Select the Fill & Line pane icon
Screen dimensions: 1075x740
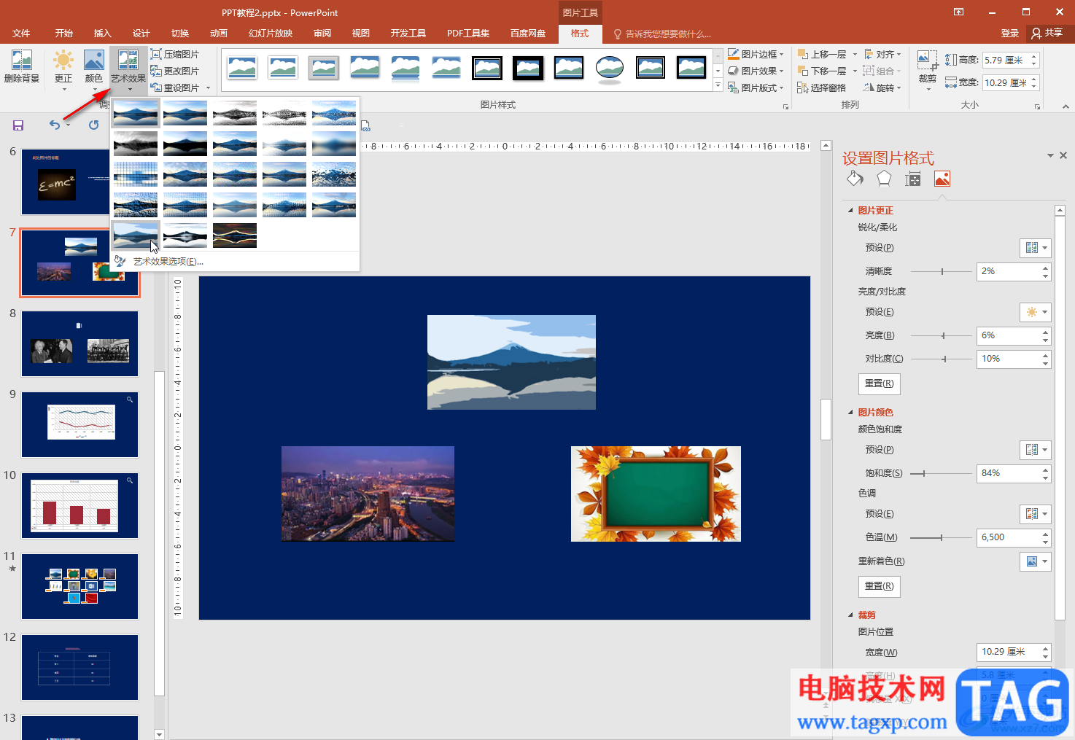(x=855, y=179)
